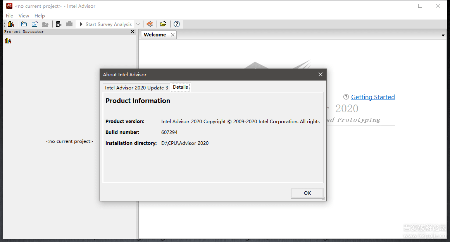Select the Details tab in the About dialog

tap(181, 87)
